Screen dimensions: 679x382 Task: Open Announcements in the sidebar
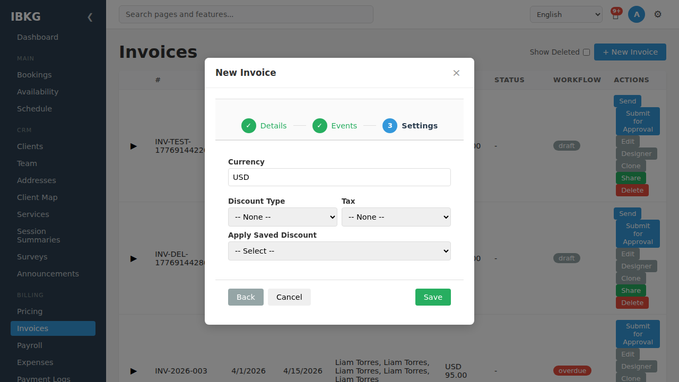click(53, 274)
